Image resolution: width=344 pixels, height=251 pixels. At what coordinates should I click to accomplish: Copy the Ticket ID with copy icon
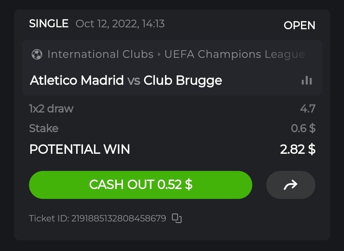tap(177, 218)
